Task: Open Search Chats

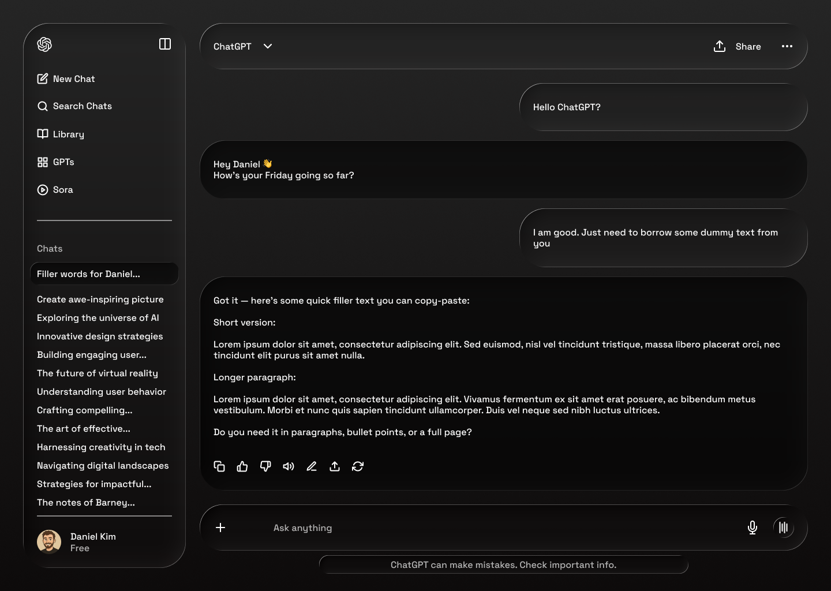Action: click(74, 106)
